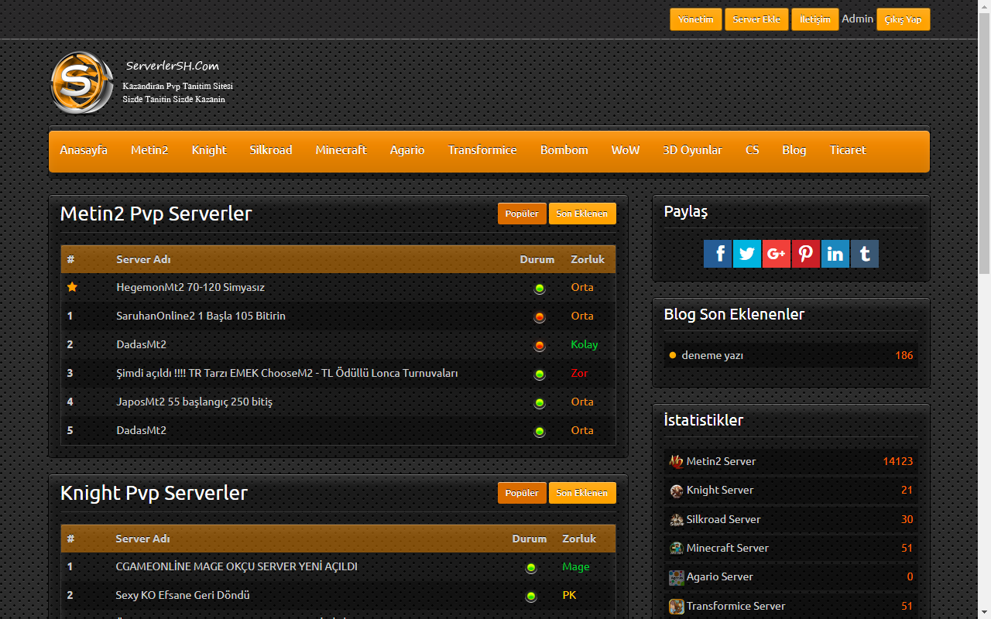The width and height of the screenshot is (991, 619).
Task: Log out with Çıkış Yap button
Action: click(x=903, y=19)
